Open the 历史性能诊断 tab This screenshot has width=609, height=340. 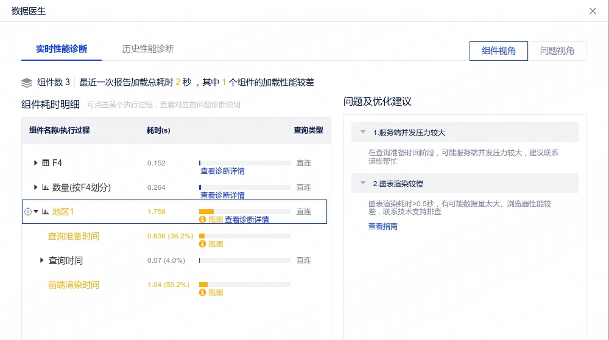click(147, 49)
